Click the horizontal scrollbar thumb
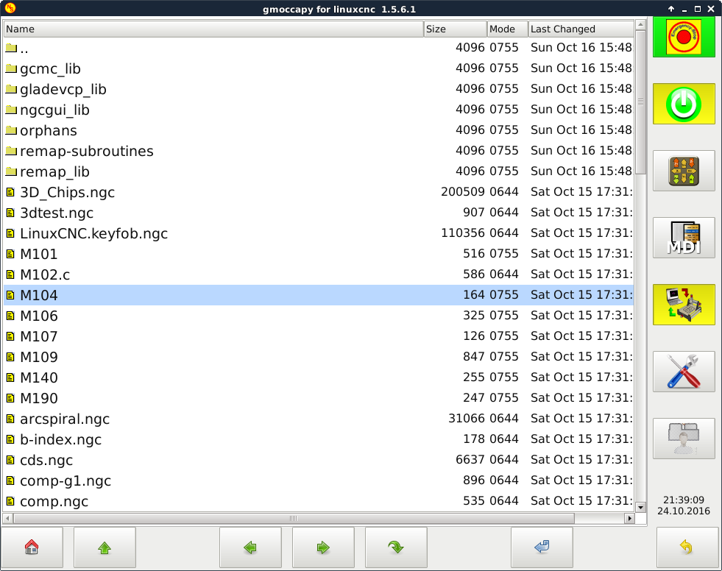 point(294,519)
